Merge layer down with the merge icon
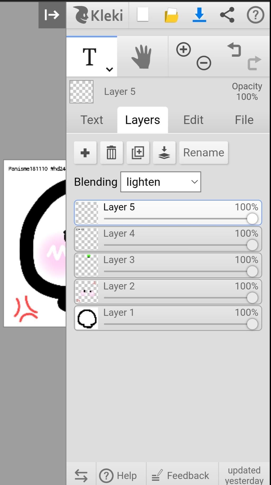 click(x=164, y=152)
